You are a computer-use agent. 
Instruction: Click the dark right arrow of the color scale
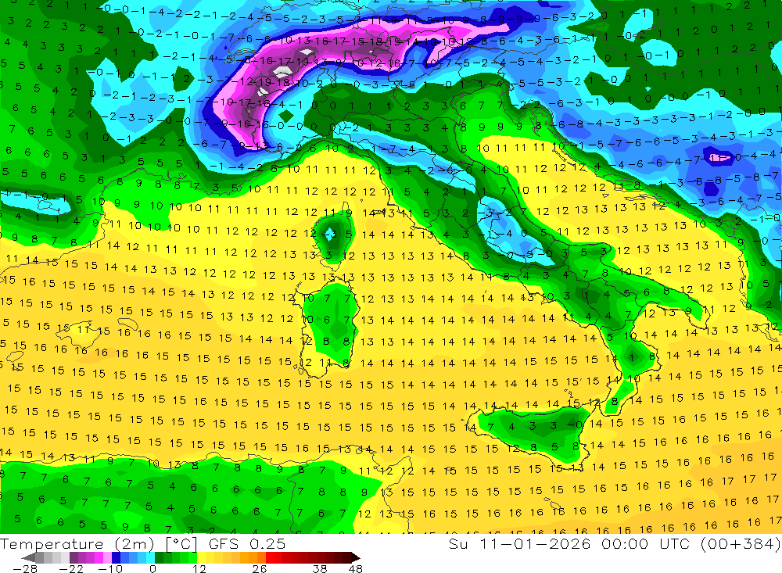point(356,558)
